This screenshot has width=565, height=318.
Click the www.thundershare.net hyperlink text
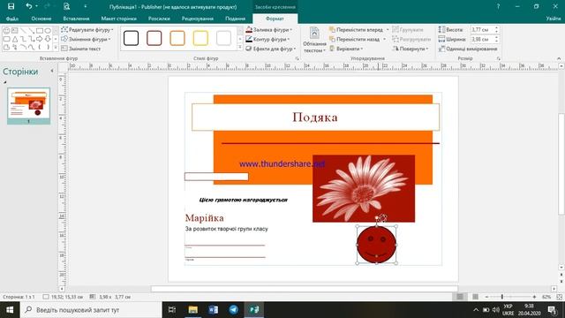pyautogui.click(x=282, y=164)
